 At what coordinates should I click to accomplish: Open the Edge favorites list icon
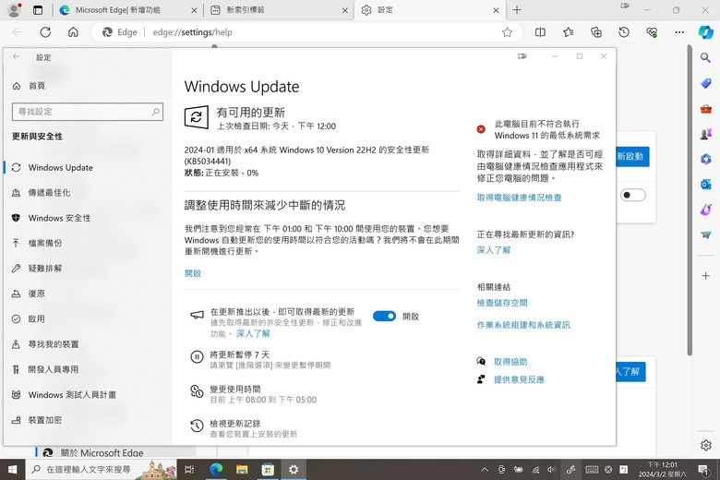click(568, 32)
